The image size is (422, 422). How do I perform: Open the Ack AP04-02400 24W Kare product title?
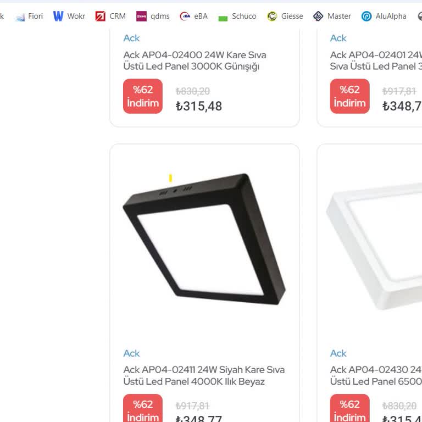click(195, 60)
